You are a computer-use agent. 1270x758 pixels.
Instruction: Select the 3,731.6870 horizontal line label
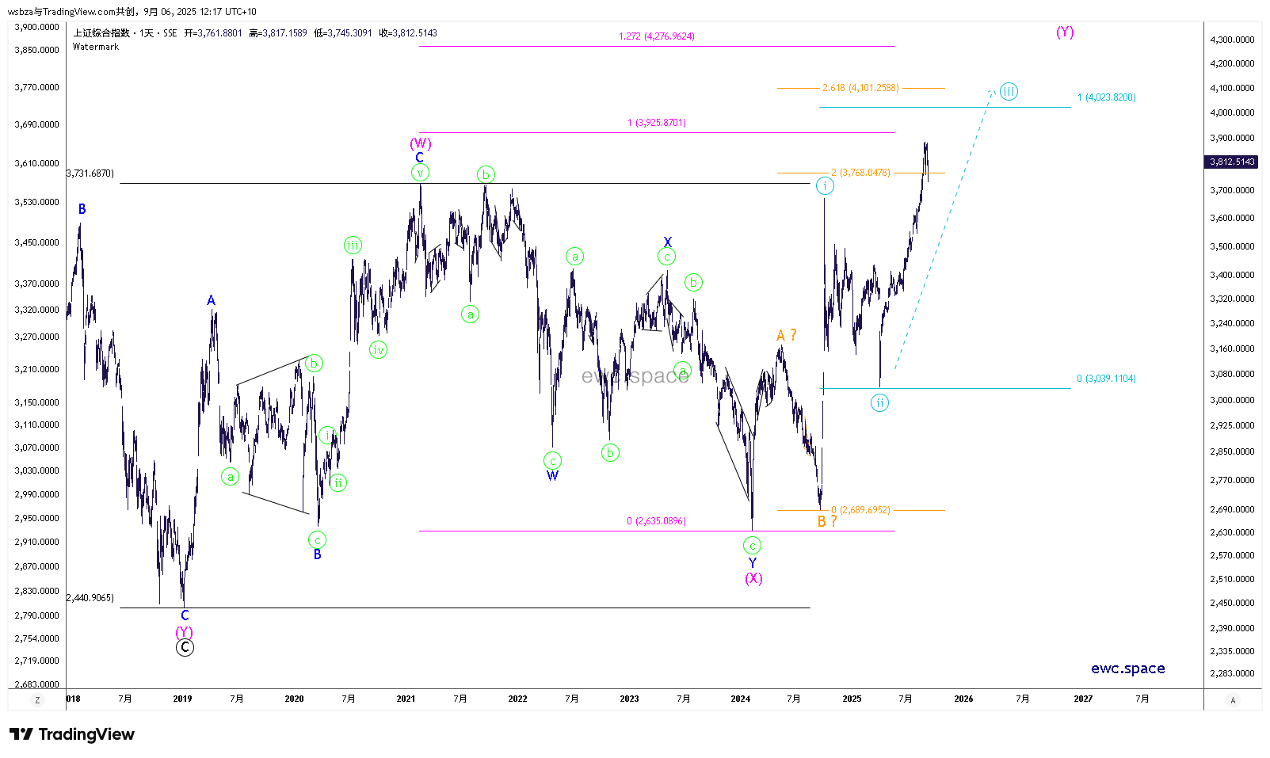(x=90, y=173)
